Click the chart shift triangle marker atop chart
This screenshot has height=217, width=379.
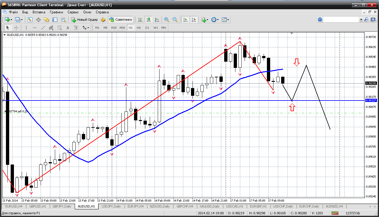point(292,33)
